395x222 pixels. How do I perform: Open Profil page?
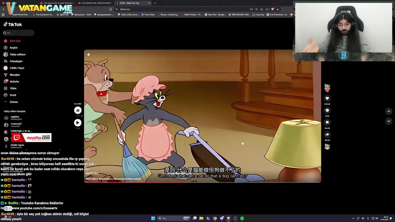click(x=10, y=95)
